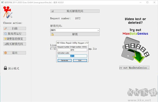Click the MaxDataGenius colored logo text
The height and width of the screenshot is (102, 158).
(x=135, y=34)
